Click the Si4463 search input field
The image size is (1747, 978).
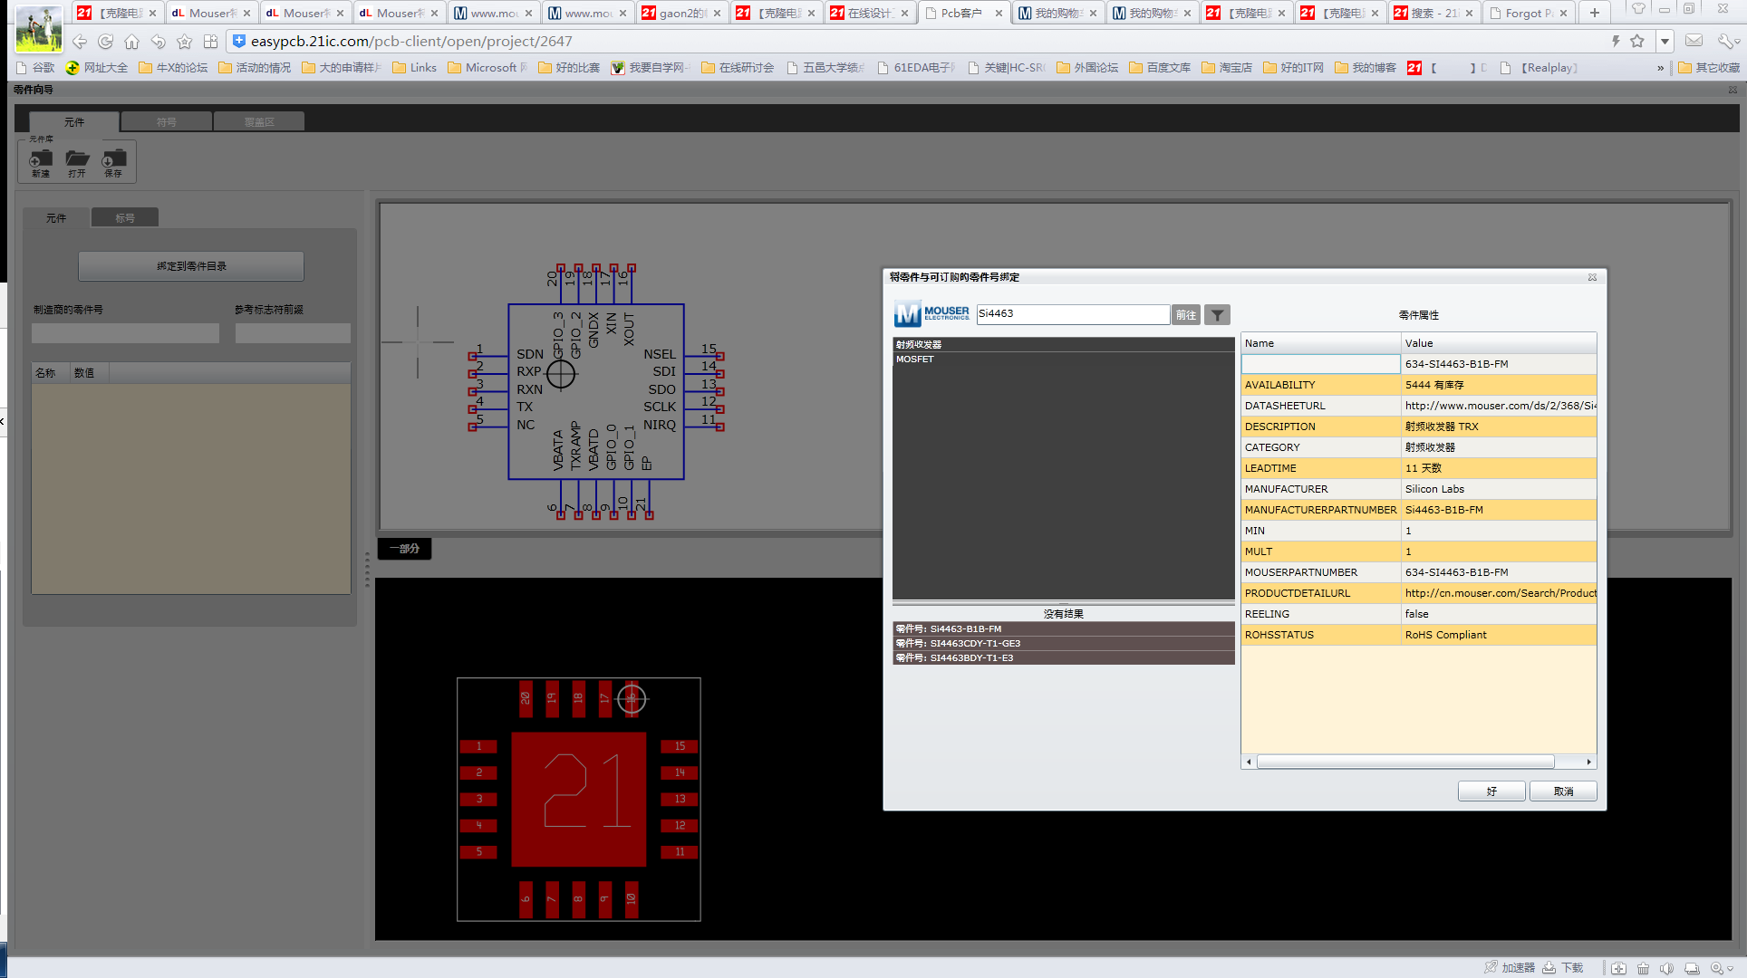point(1073,314)
